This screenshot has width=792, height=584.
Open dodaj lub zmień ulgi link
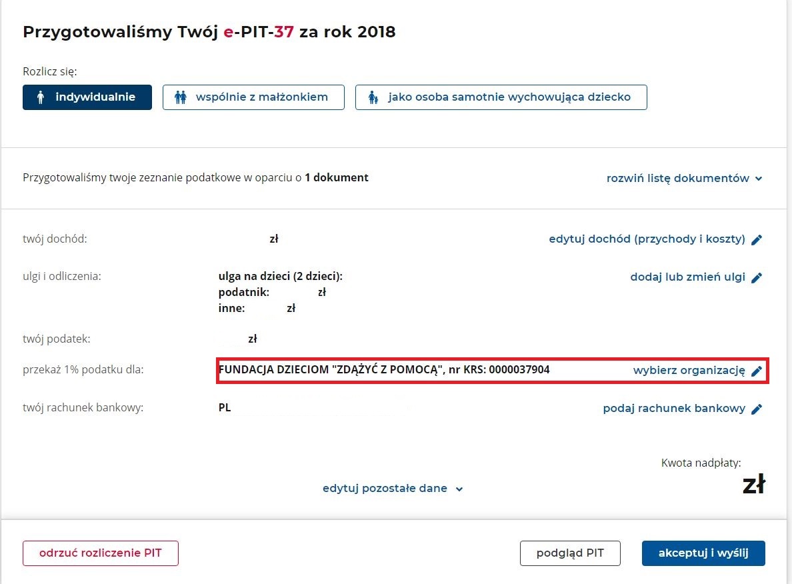(687, 277)
